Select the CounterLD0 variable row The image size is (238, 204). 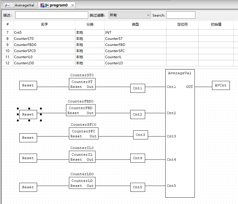click(x=44, y=63)
